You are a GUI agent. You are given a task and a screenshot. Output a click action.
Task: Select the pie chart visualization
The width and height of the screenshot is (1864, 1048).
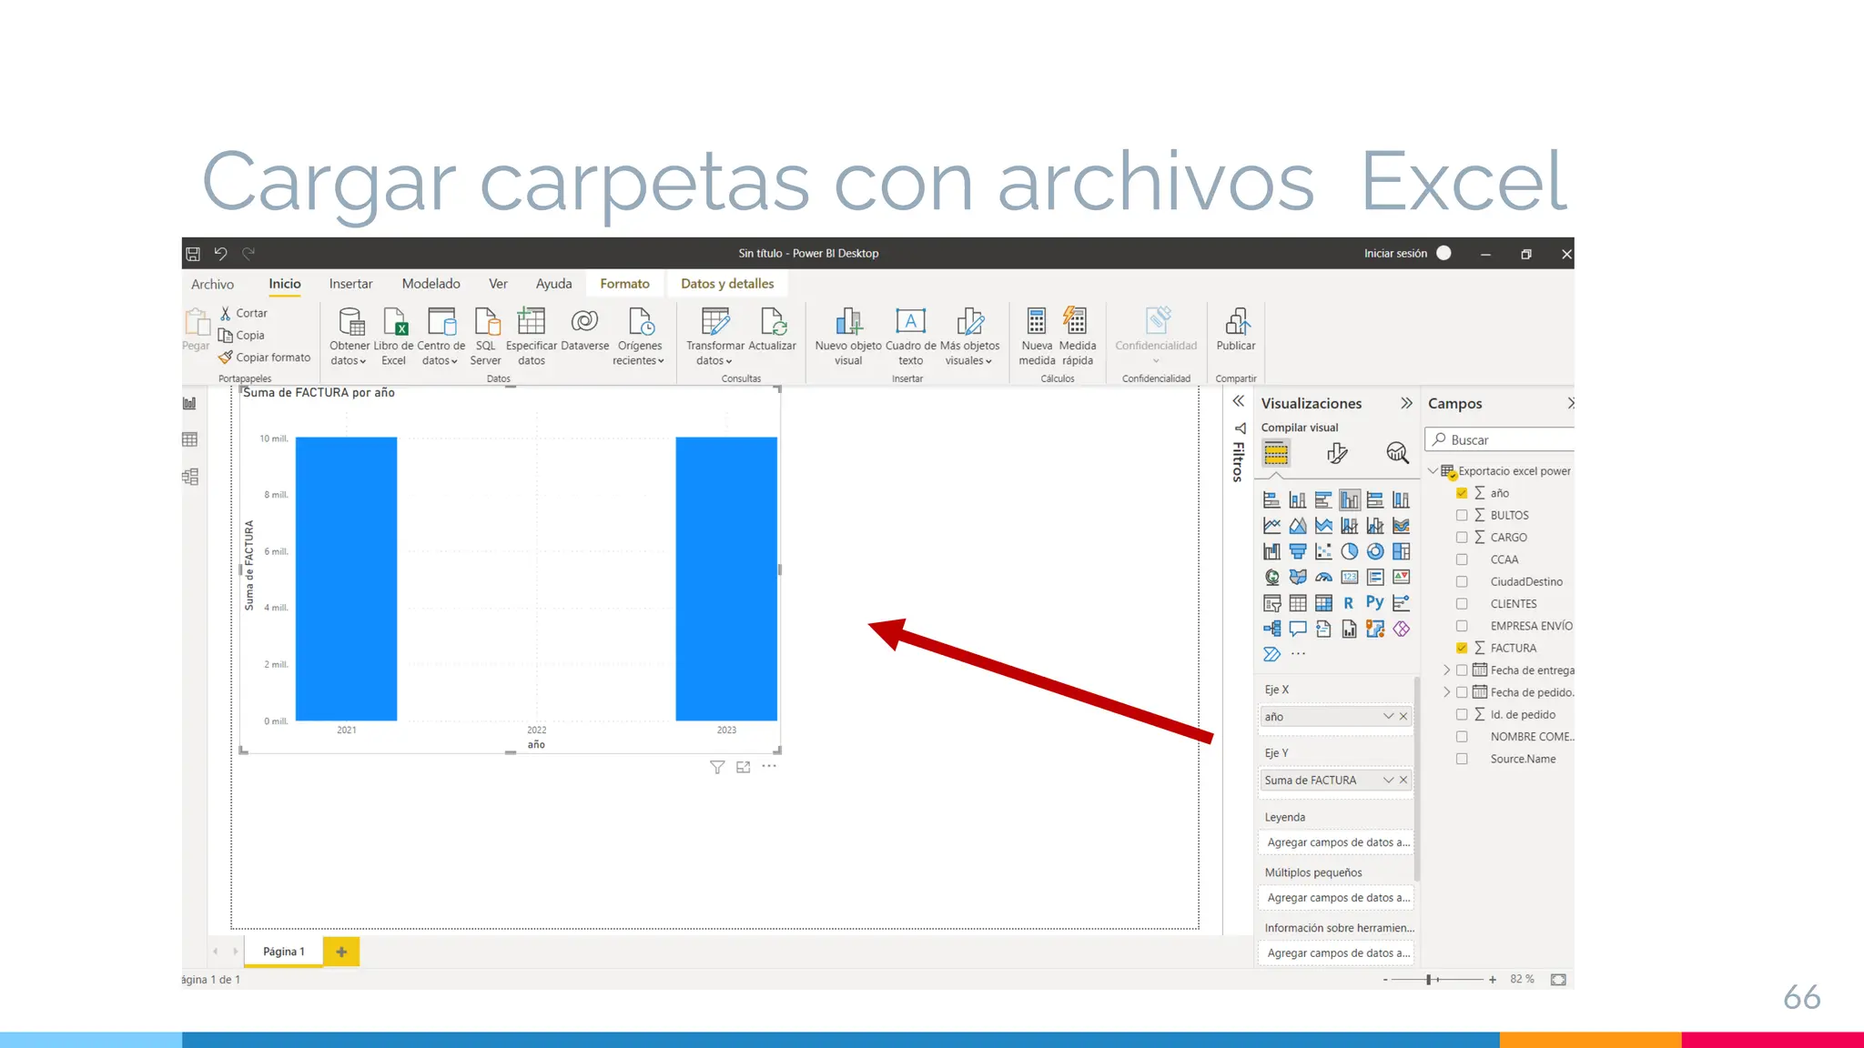[x=1350, y=551]
